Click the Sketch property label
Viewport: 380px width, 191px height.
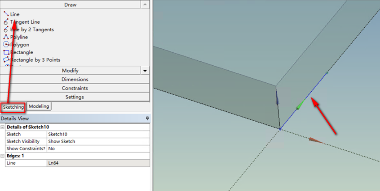13,134
